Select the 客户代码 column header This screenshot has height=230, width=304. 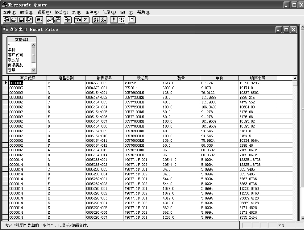click(x=28, y=78)
